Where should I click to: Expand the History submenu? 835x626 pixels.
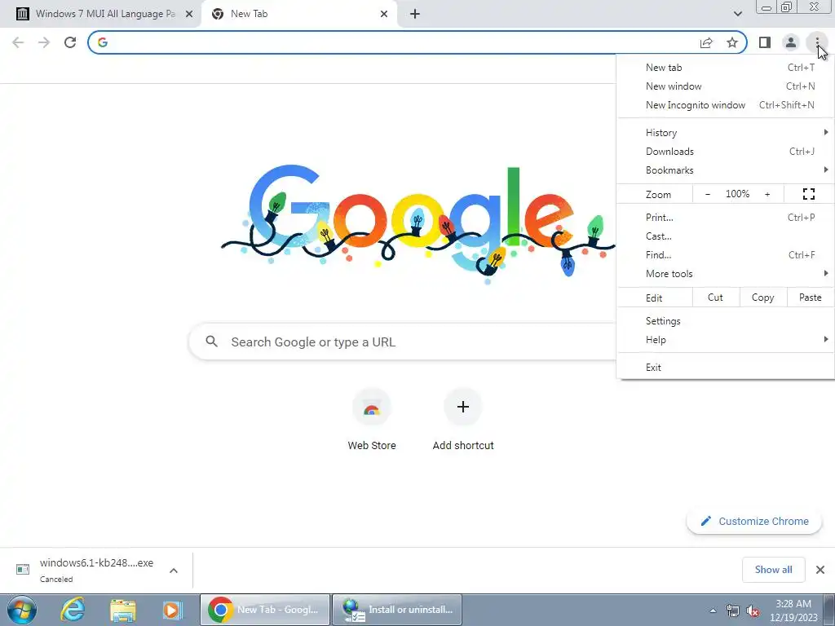click(725, 133)
